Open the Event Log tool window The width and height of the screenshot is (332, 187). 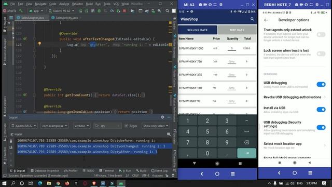pyautogui.click(x=159, y=171)
